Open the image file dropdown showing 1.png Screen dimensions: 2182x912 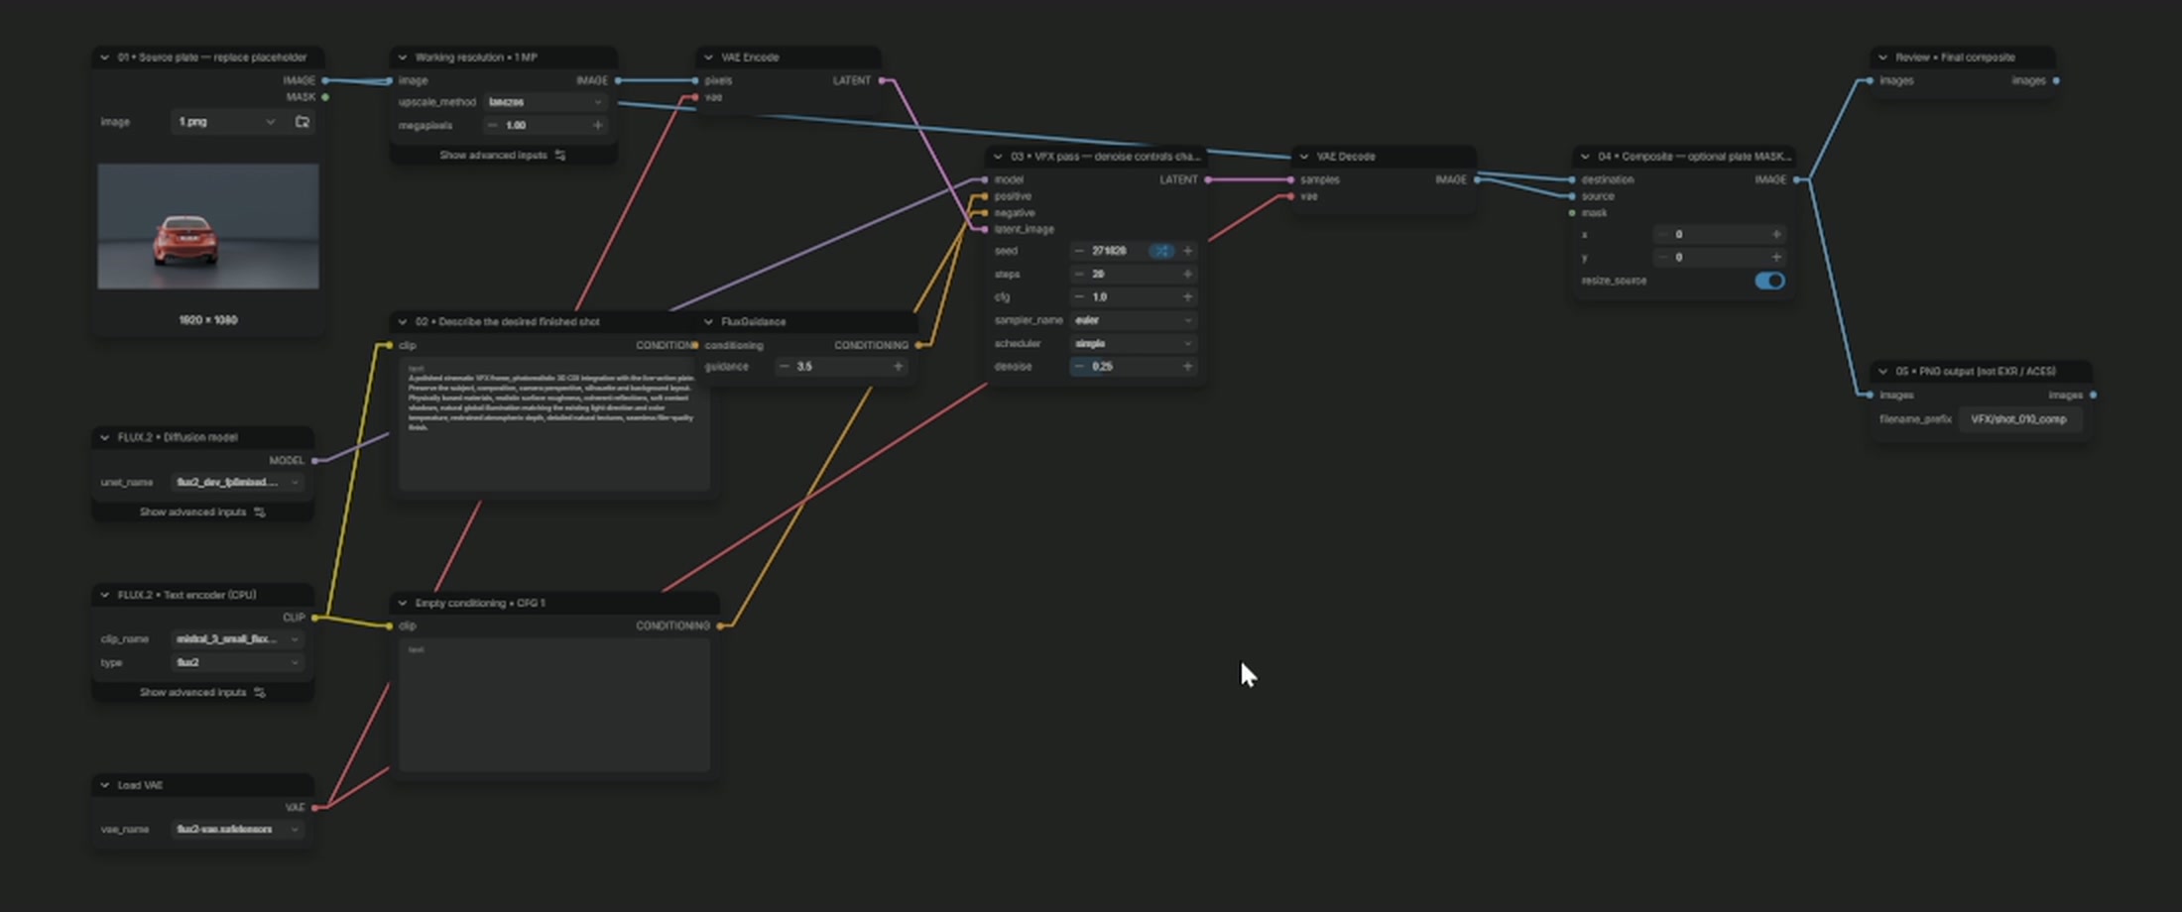227,122
